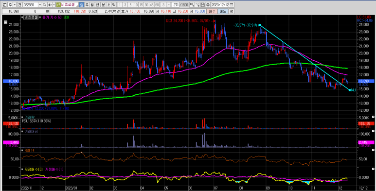Expand the stock code history dropdown
Viewport: 376px width, 191px height.
tap(40, 5)
